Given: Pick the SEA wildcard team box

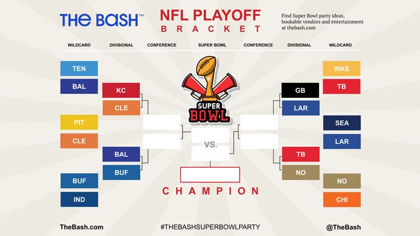Looking at the screenshot, I should pyautogui.click(x=342, y=123).
